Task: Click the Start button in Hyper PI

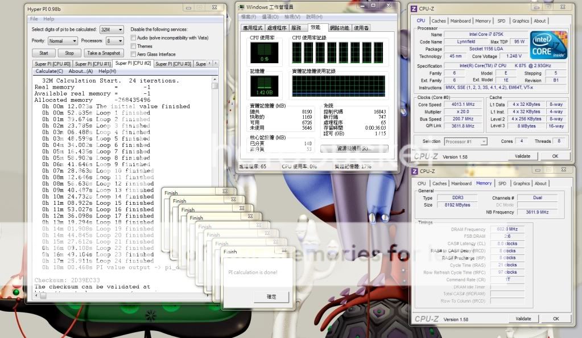Action: pyautogui.click(x=43, y=53)
